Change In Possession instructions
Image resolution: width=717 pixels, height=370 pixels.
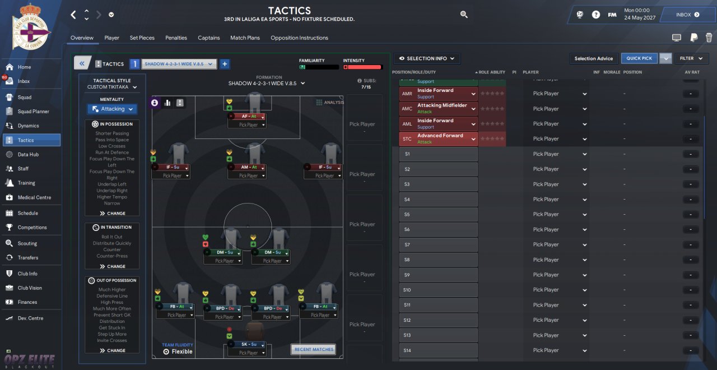[x=112, y=214]
